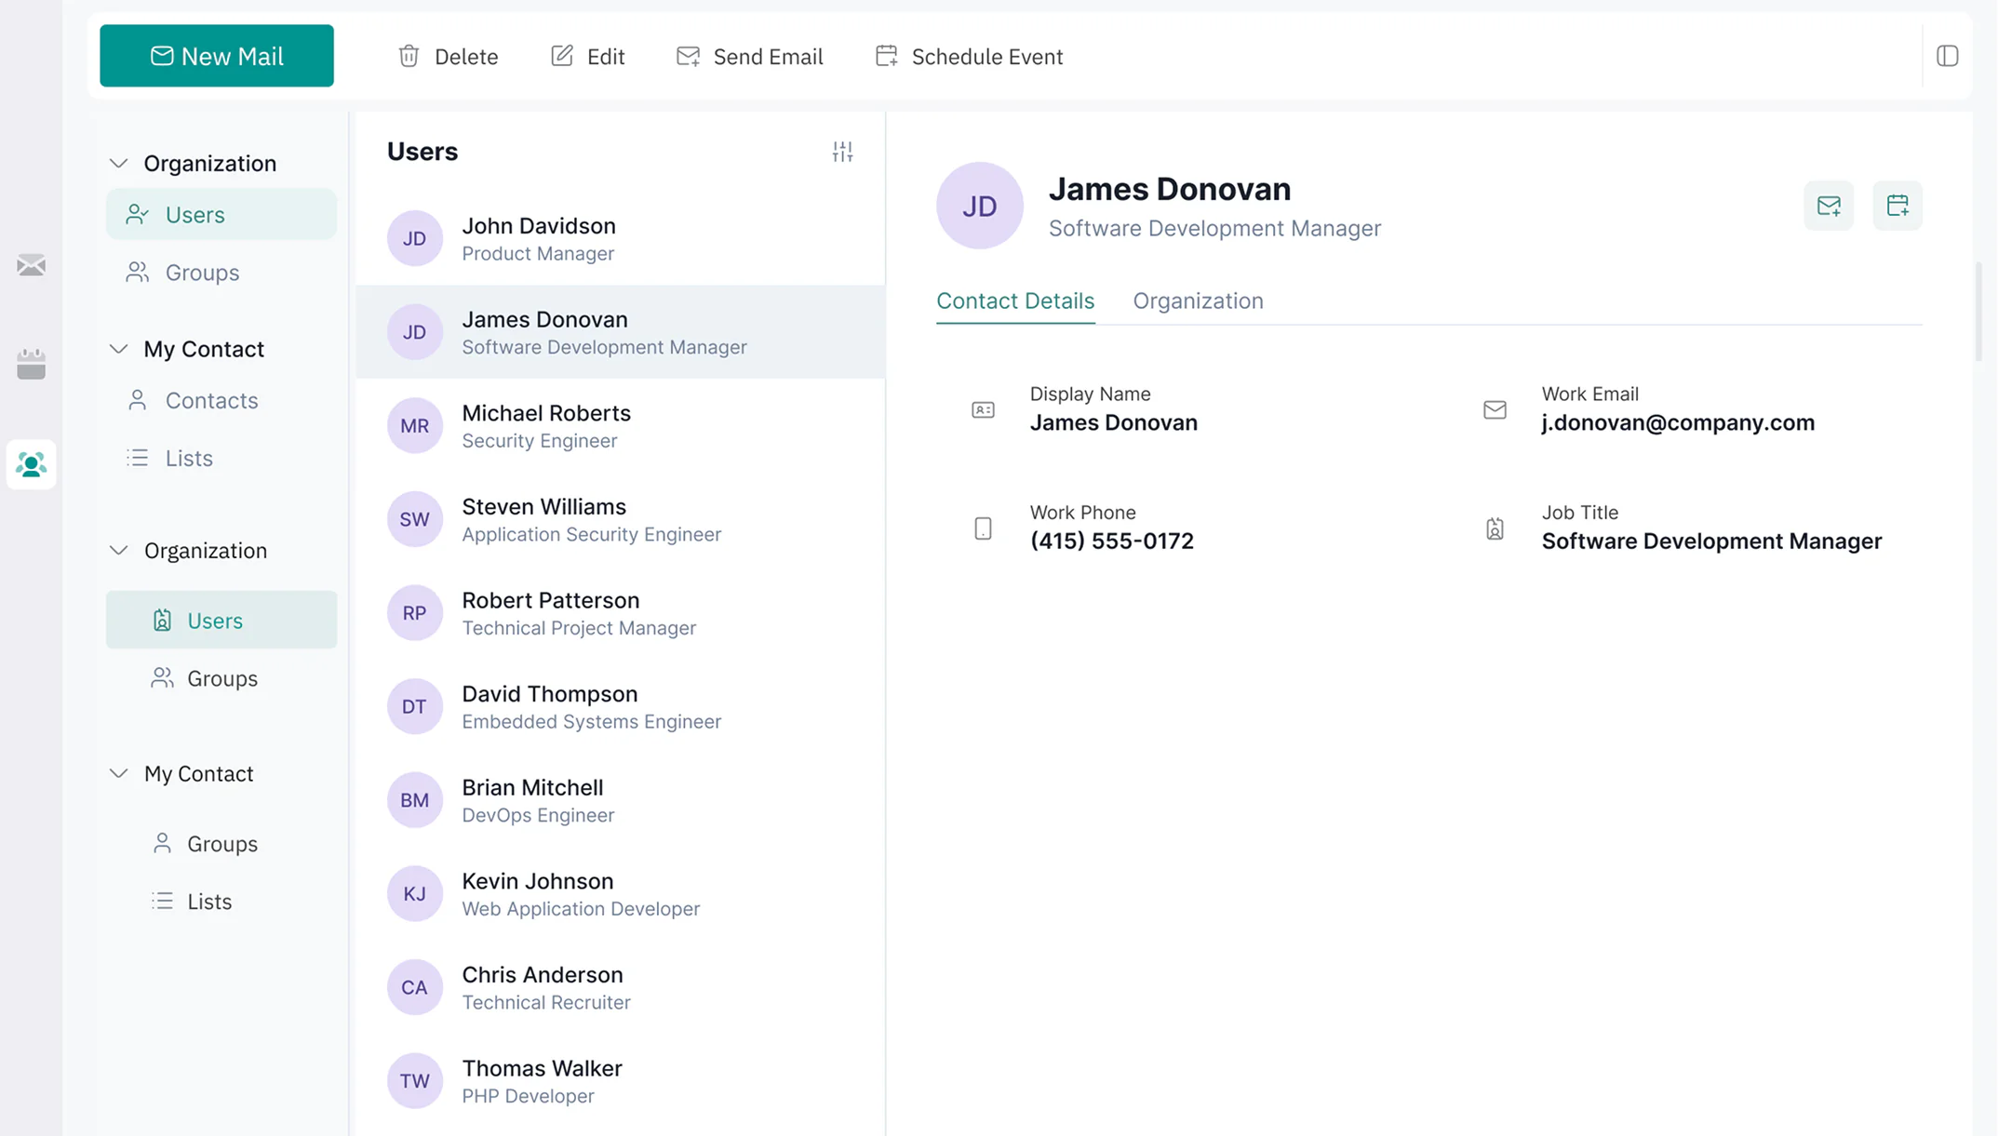Image resolution: width=1998 pixels, height=1136 pixels.
Task: Click the New Mail button
Action: (217, 56)
